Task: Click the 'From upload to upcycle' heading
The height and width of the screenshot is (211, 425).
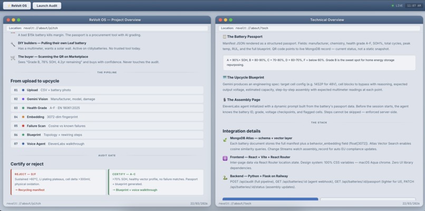Action: pos(35,81)
